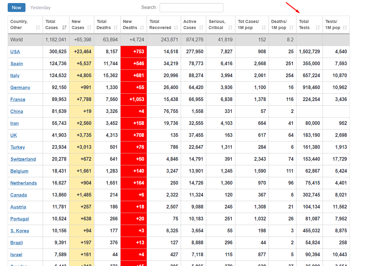Sort by Active Cases arrow icon
The height and width of the screenshot is (266, 387).
pyautogui.click(x=201, y=28)
